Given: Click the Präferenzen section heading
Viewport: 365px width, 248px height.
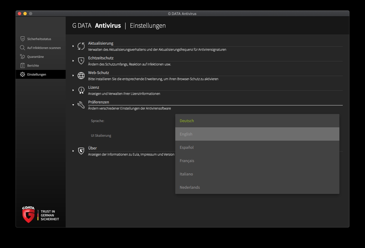Looking at the screenshot, I should (x=98, y=102).
